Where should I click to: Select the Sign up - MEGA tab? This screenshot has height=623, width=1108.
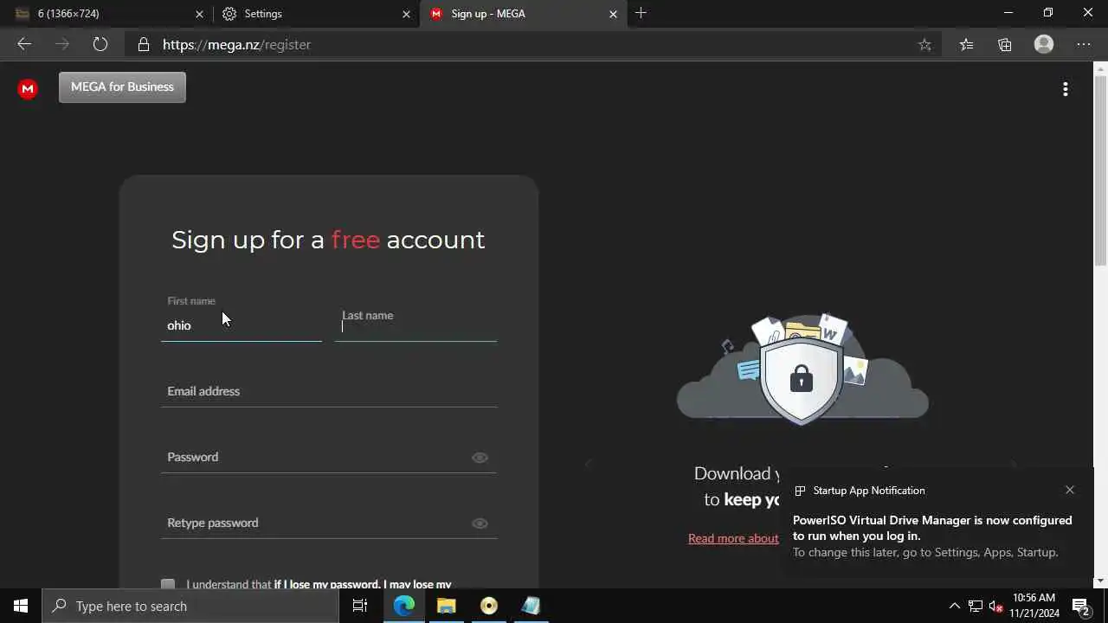(x=523, y=14)
